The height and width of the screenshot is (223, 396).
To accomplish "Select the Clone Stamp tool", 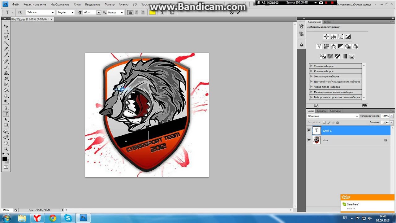I will [6, 73].
